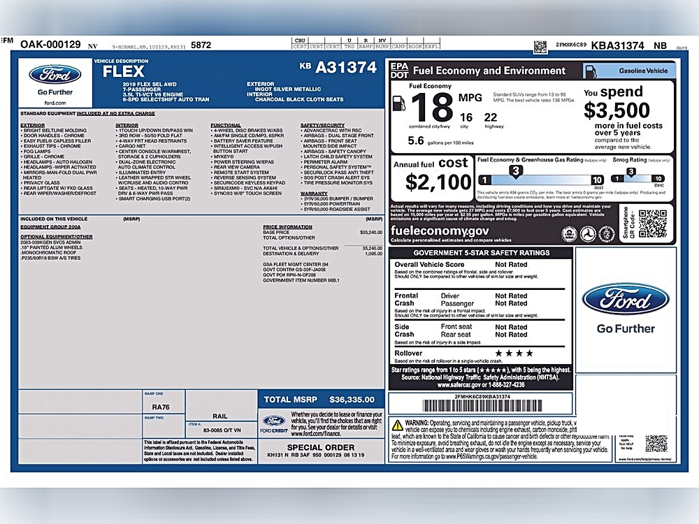Click the large Ford logo beside safety ratings
699x524 pixels.
(626, 299)
